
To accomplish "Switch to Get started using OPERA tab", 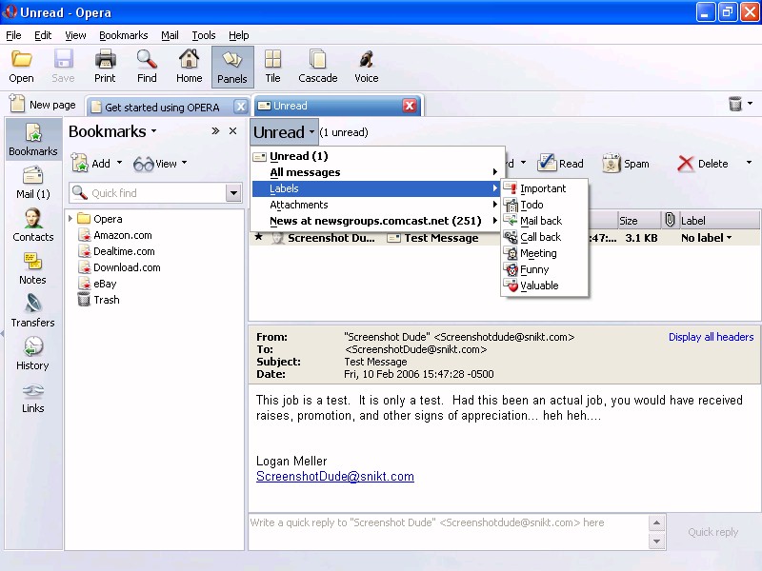I will [162, 107].
